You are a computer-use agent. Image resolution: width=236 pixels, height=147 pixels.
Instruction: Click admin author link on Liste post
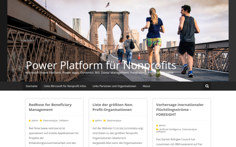click(x=98, y=120)
